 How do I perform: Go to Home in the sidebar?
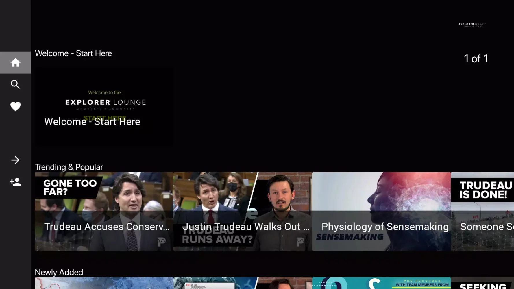point(15,62)
